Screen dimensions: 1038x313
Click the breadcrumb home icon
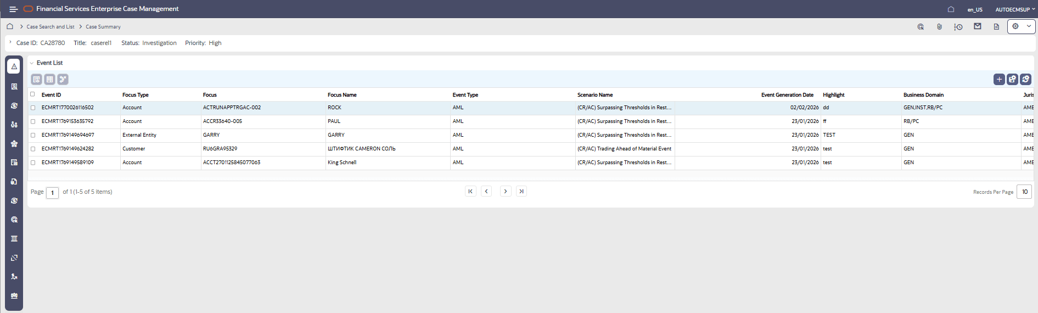10,26
